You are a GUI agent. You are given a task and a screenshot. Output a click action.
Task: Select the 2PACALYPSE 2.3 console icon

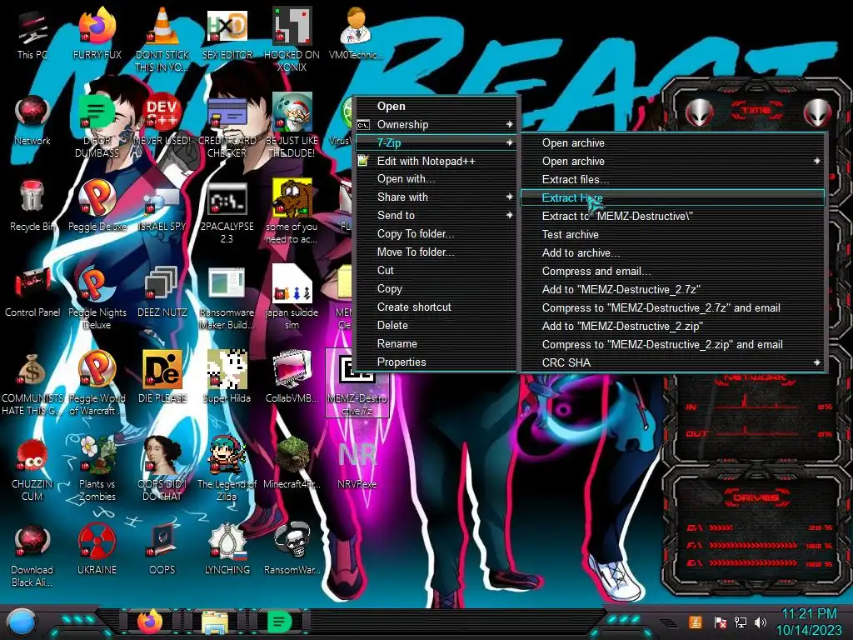point(227,212)
